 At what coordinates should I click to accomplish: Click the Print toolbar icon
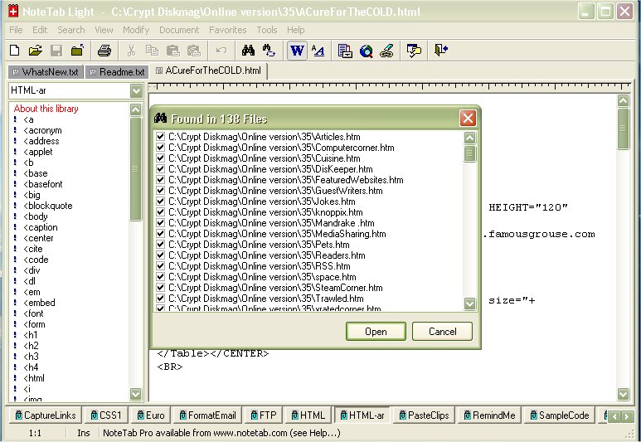tap(104, 51)
